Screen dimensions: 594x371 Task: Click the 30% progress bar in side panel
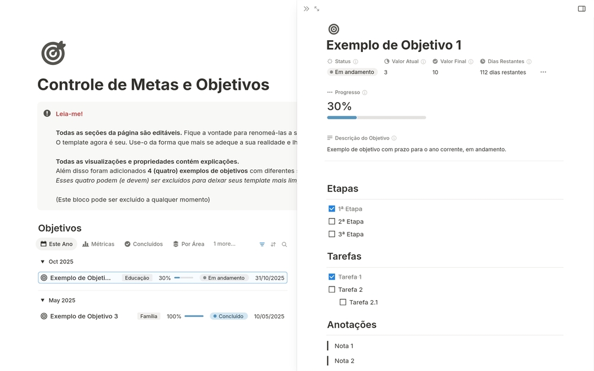[376, 118]
